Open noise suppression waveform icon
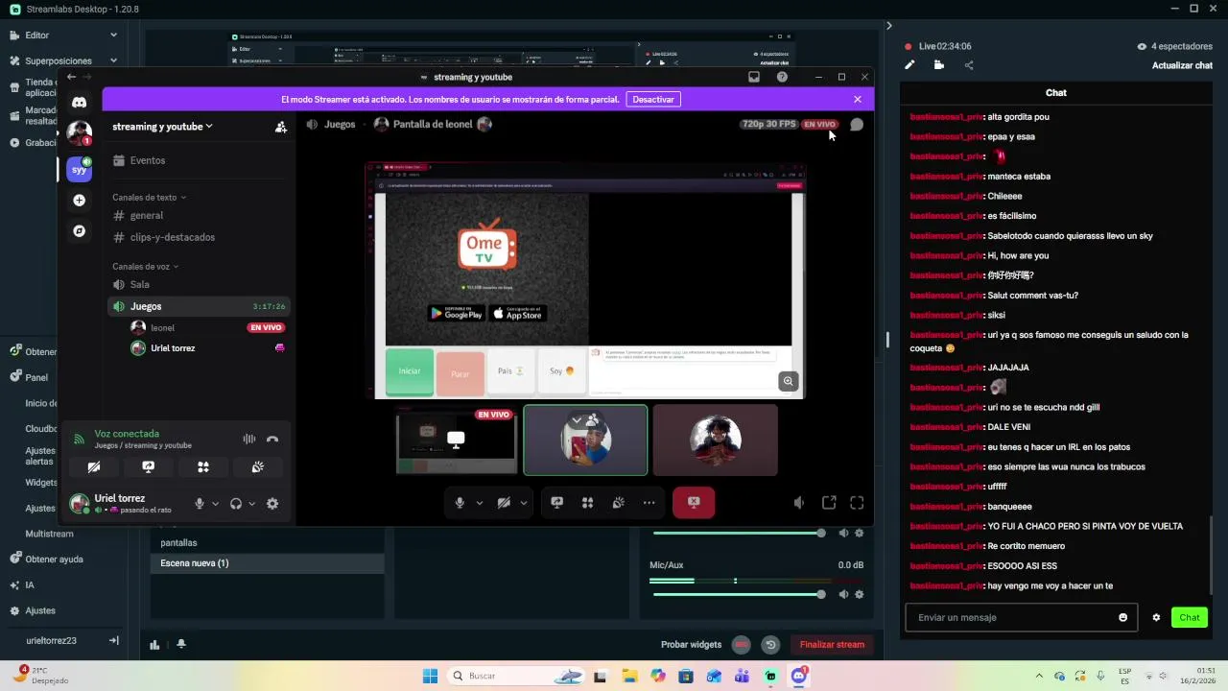Image resolution: width=1228 pixels, height=691 pixels. pyautogui.click(x=249, y=439)
